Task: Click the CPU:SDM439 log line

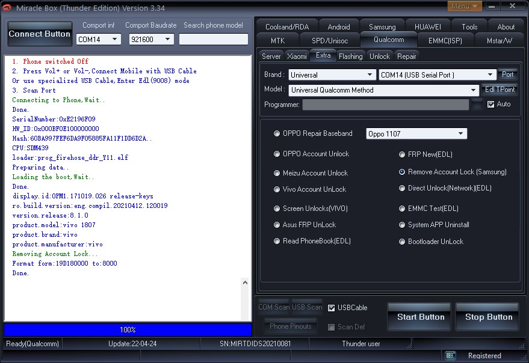Action: 30,148
